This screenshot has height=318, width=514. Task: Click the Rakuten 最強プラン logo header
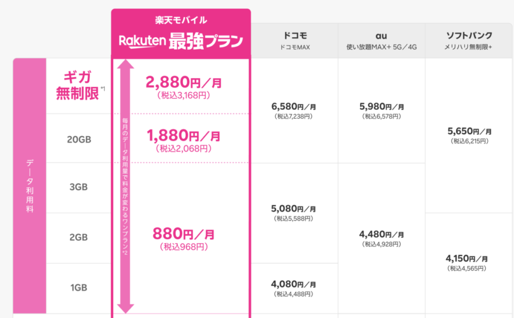pyautogui.click(x=181, y=41)
